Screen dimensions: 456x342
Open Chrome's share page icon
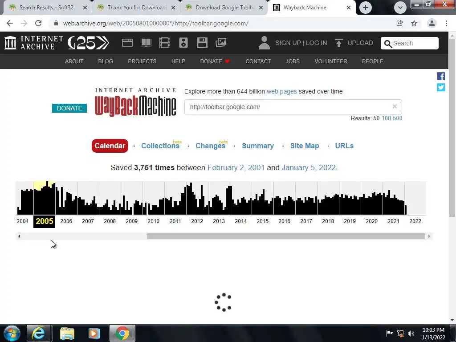pyautogui.click(x=399, y=23)
